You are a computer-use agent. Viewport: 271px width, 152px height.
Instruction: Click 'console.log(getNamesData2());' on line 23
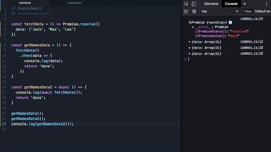[x=42, y=124]
